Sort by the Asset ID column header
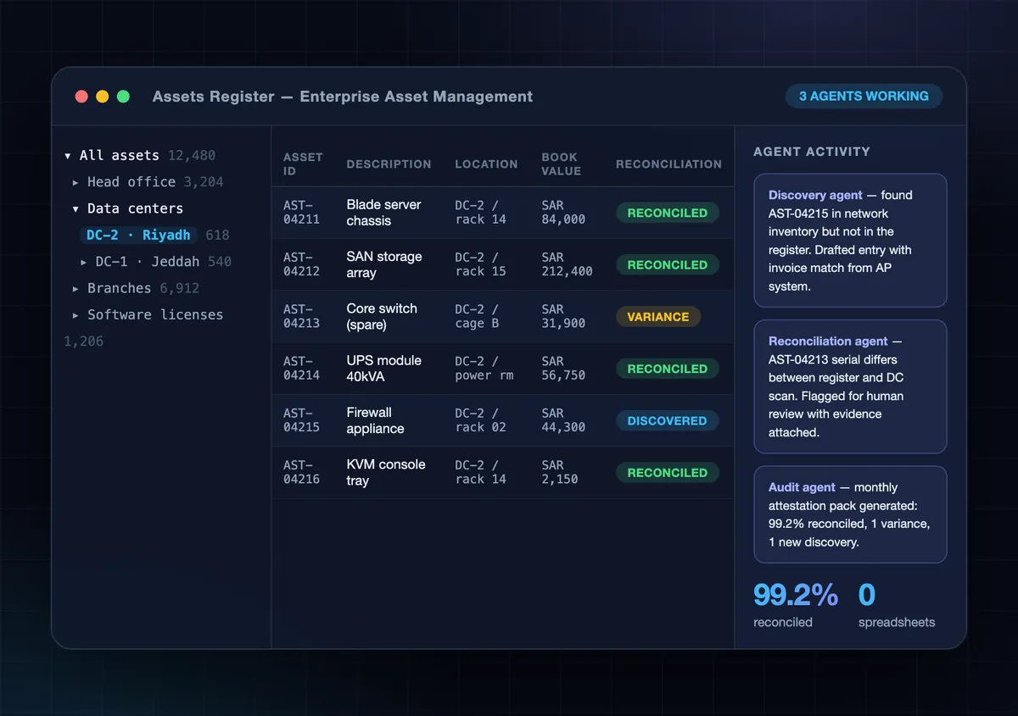 (303, 164)
